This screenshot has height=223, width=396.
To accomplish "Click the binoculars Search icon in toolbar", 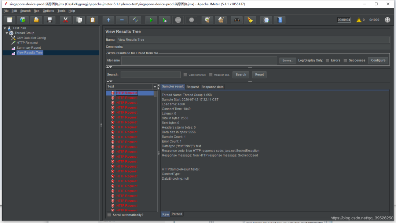I will [237, 20].
